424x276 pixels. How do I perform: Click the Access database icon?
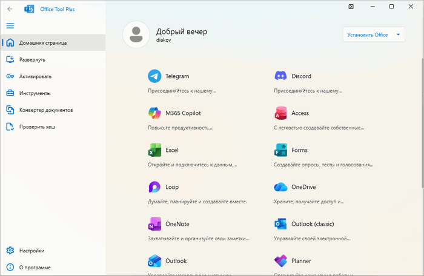click(x=280, y=113)
